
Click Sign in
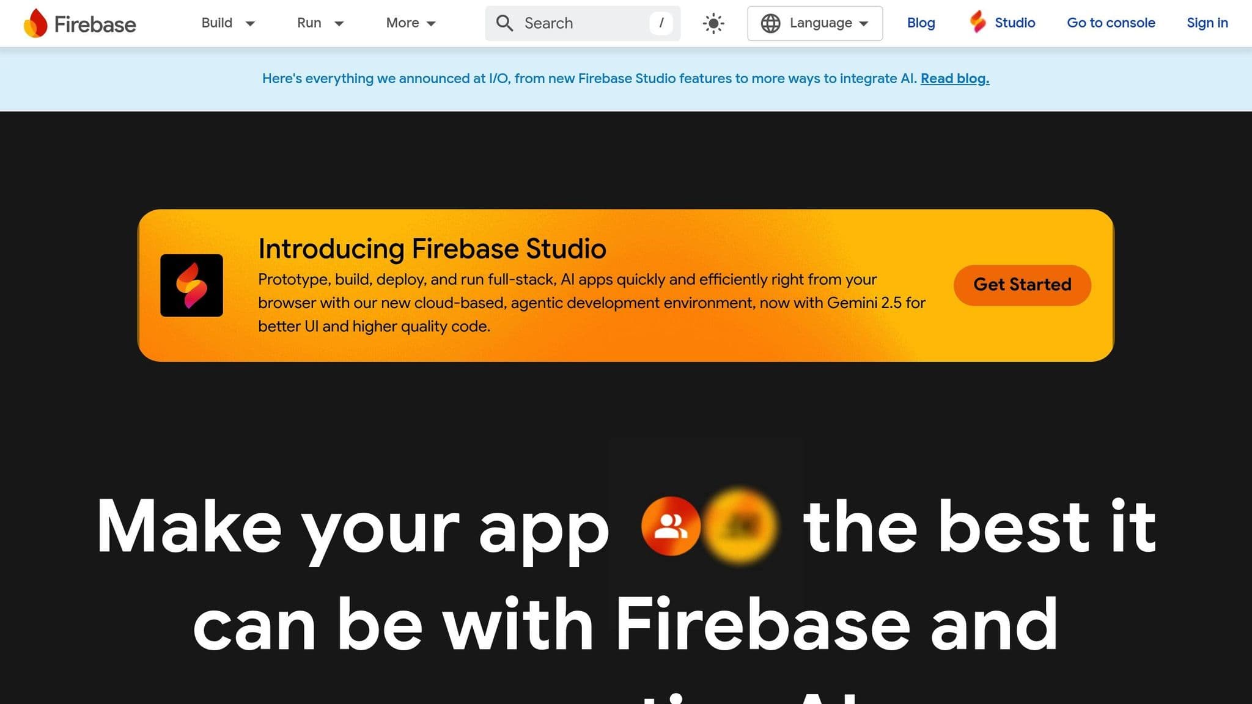click(x=1207, y=23)
